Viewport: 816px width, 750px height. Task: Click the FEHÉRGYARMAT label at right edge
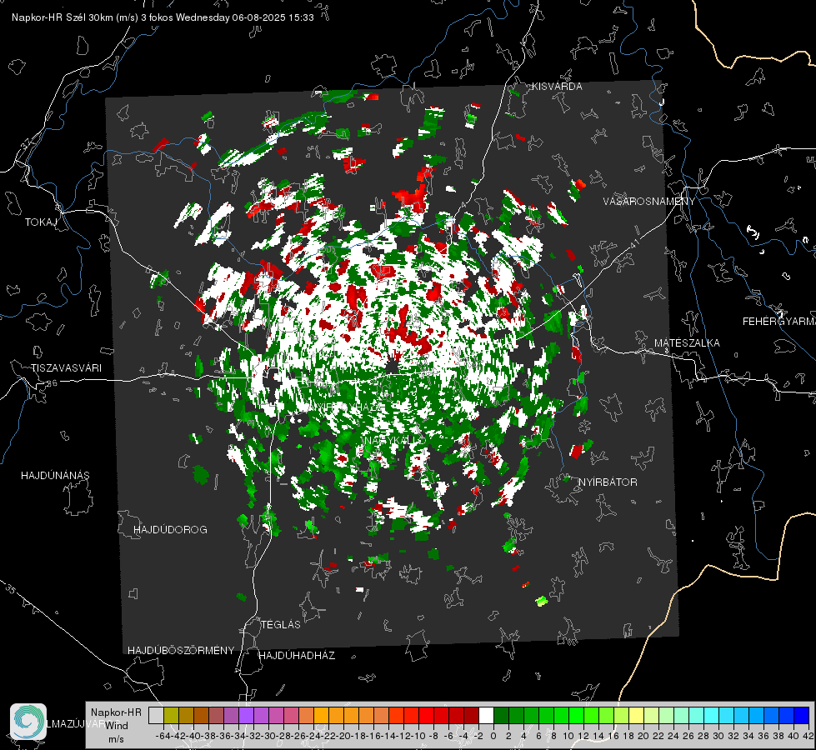[778, 322]
